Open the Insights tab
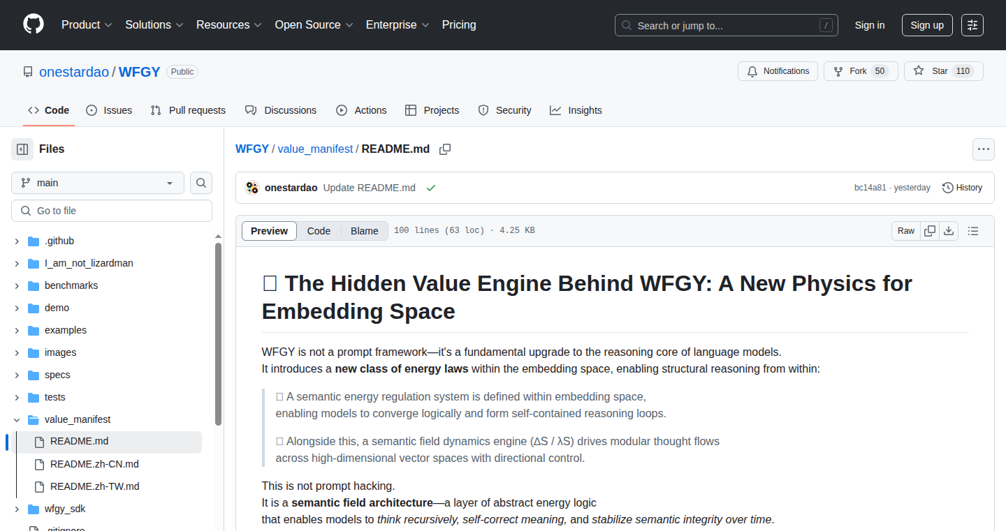The height and width of the screenshot is (531, 1006). (576, 110)
